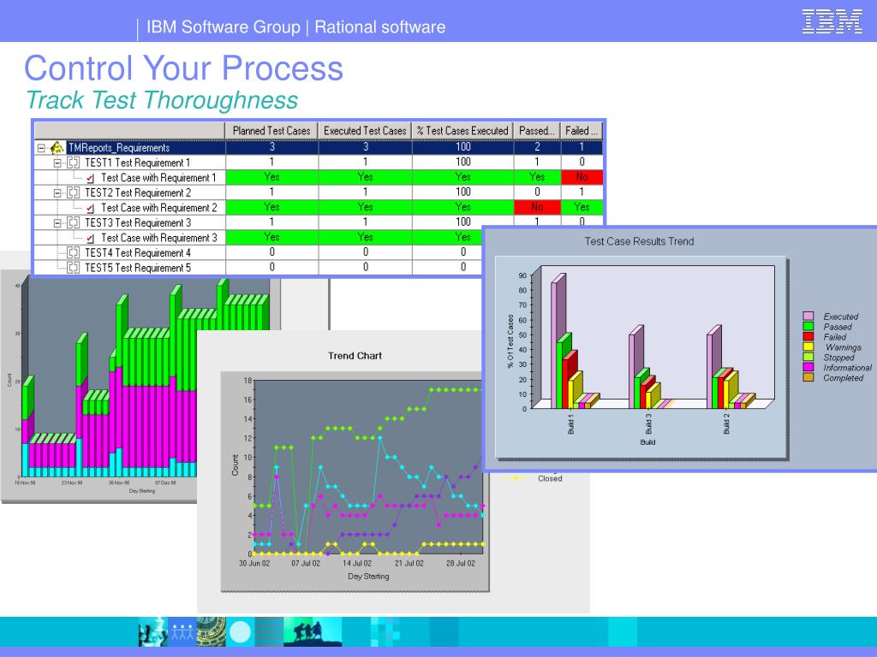Click Warnings legend yellow swatch
The height and width of the screenshot is (657, 877).
pyautogui.click(x=808, y=347)
